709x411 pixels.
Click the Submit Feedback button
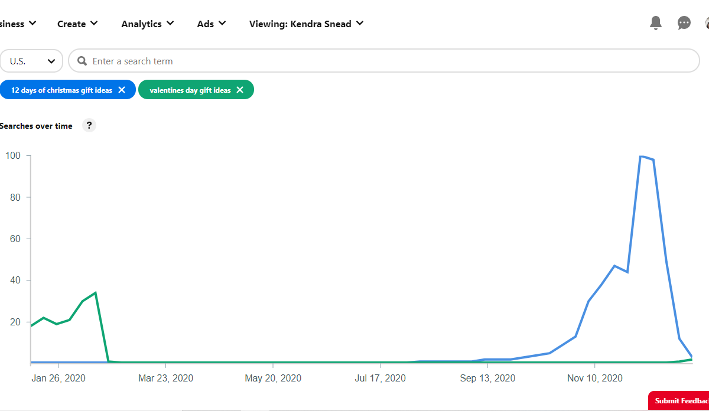click(x=679, y=401)
